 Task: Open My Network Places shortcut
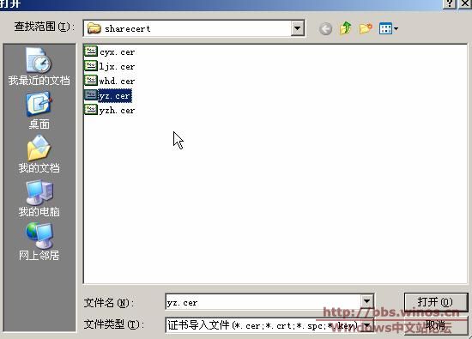(39, 242)
